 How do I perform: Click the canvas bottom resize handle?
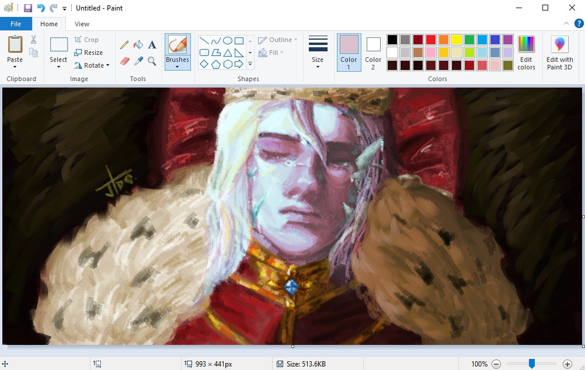point(292,347)
